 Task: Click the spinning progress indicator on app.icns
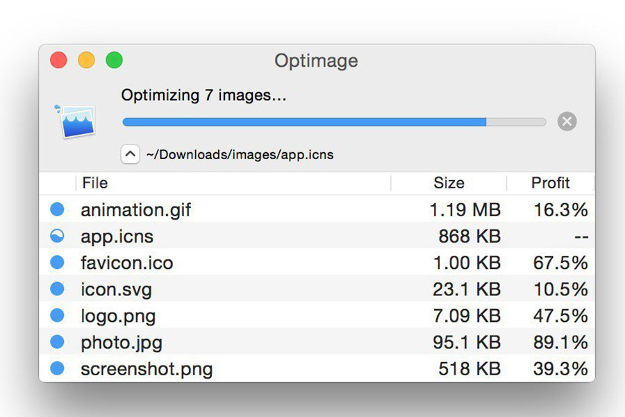(x=58, y=236)
